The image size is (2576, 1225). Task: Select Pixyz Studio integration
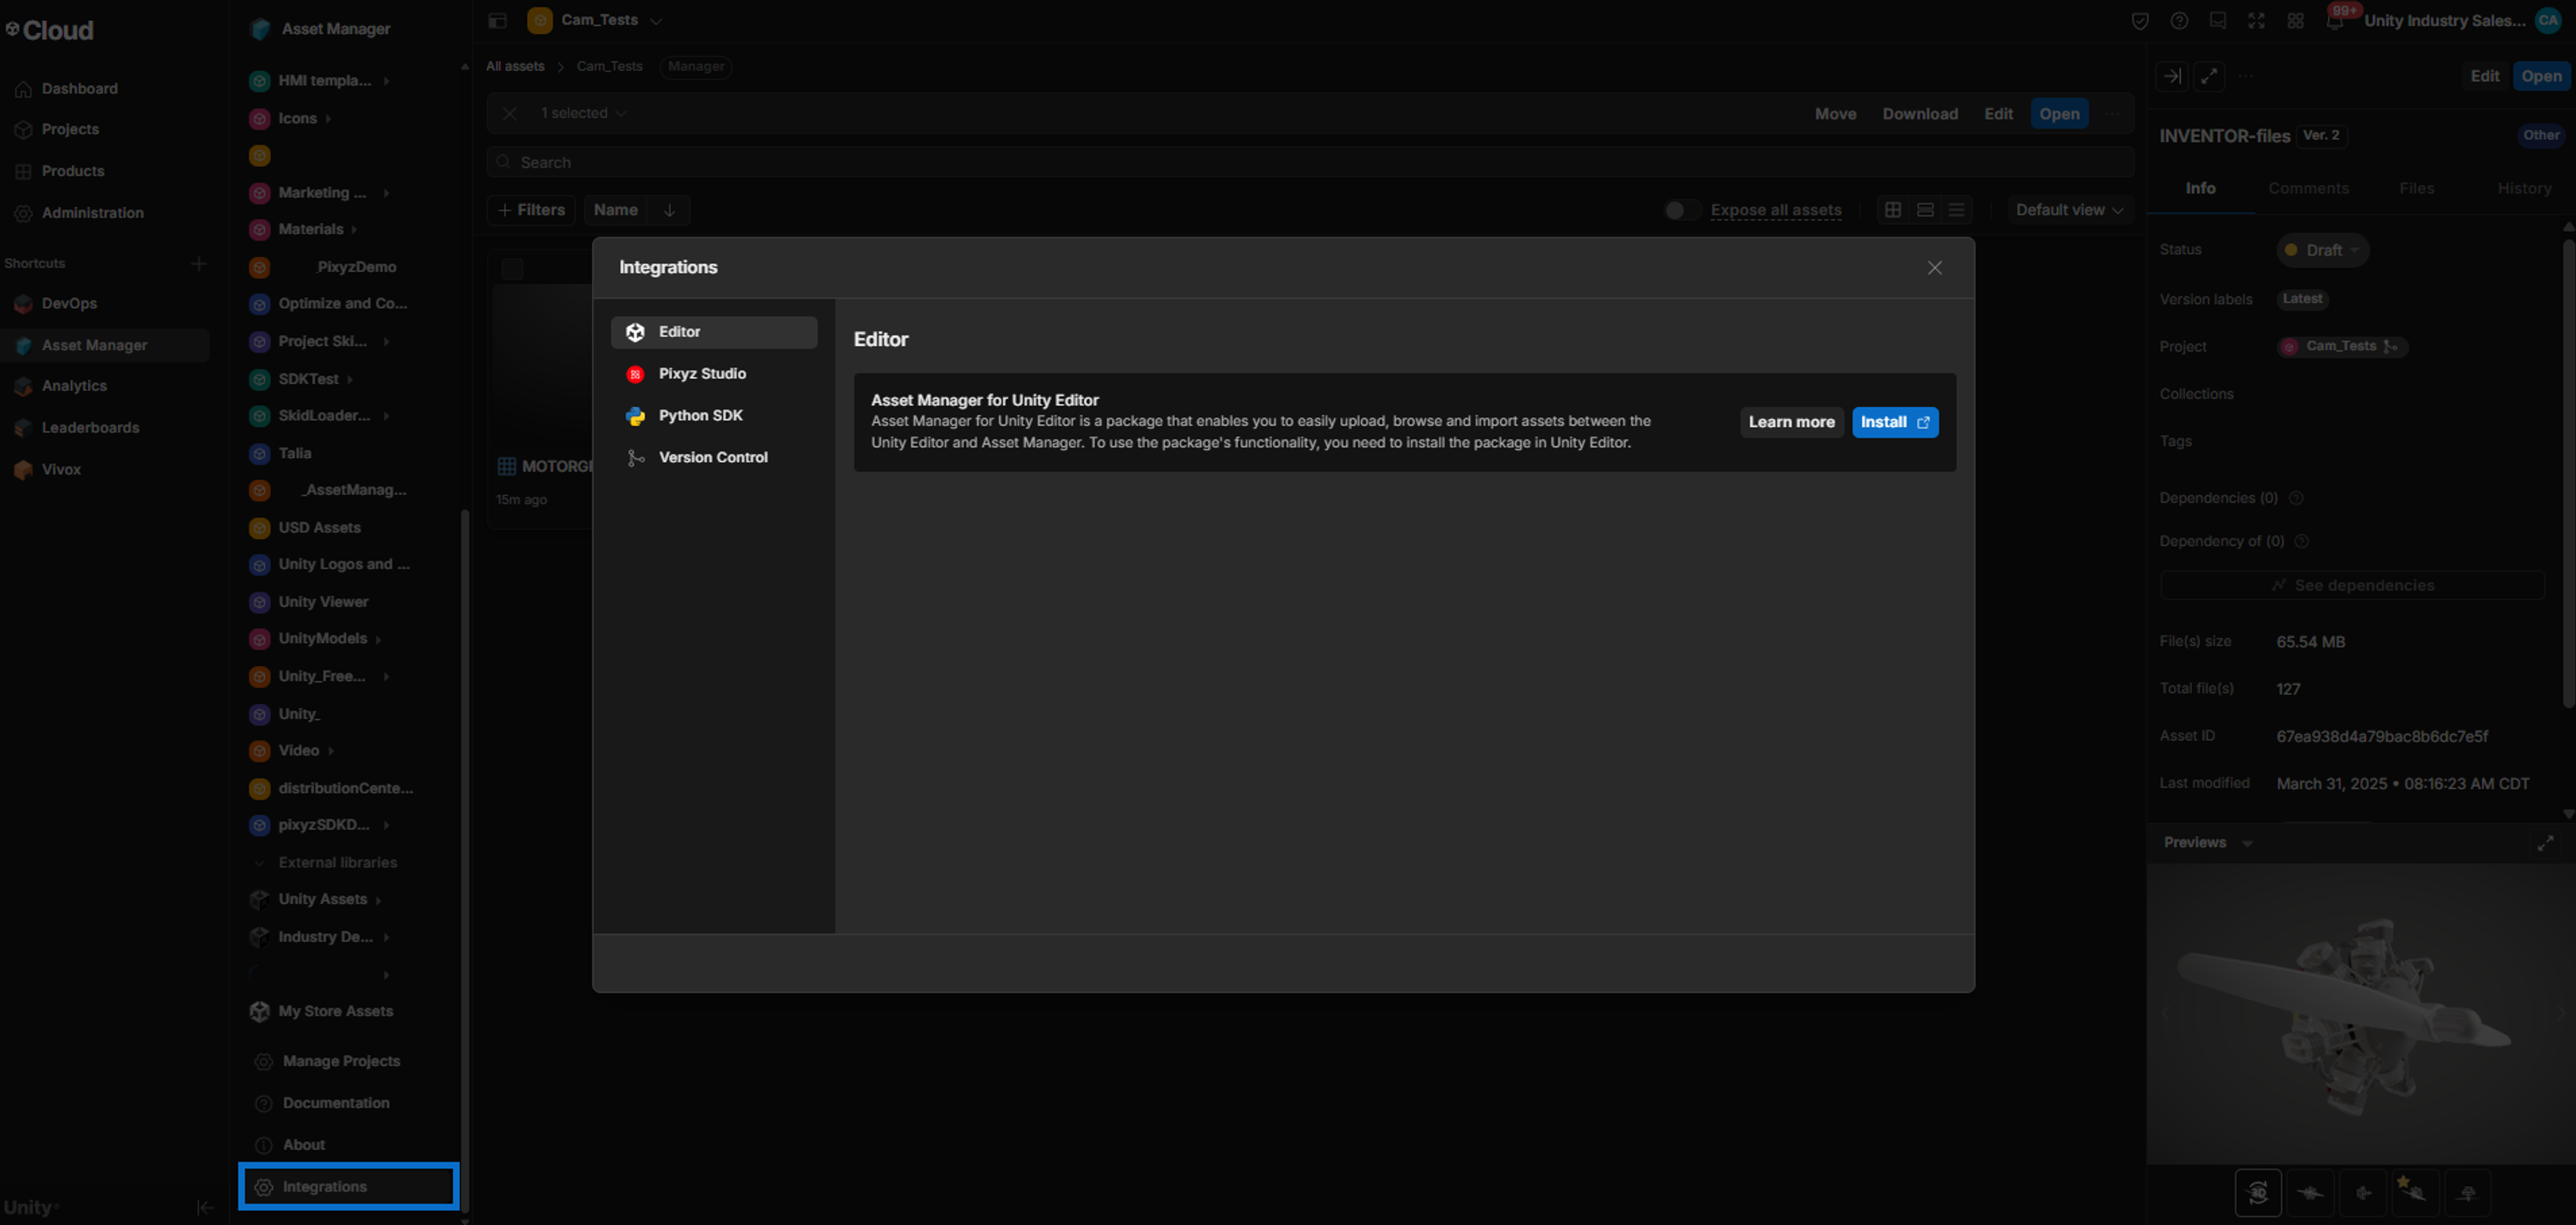point(714,373)
